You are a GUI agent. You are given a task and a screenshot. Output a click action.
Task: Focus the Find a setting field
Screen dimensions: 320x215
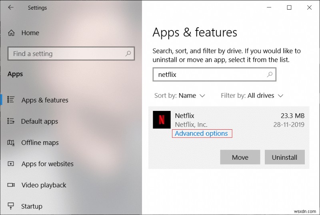click(x=66, y=54)
